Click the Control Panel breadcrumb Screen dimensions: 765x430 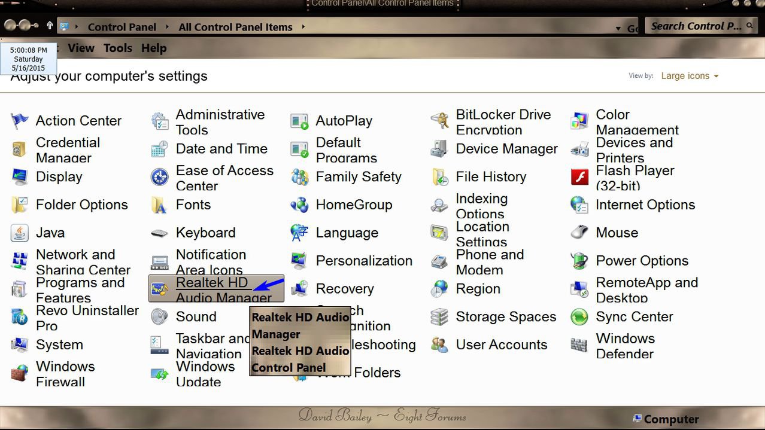(122, 27)
